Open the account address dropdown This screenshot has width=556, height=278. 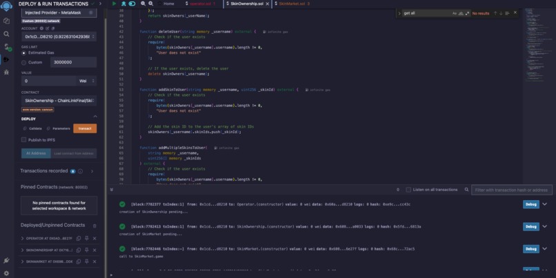59,37
